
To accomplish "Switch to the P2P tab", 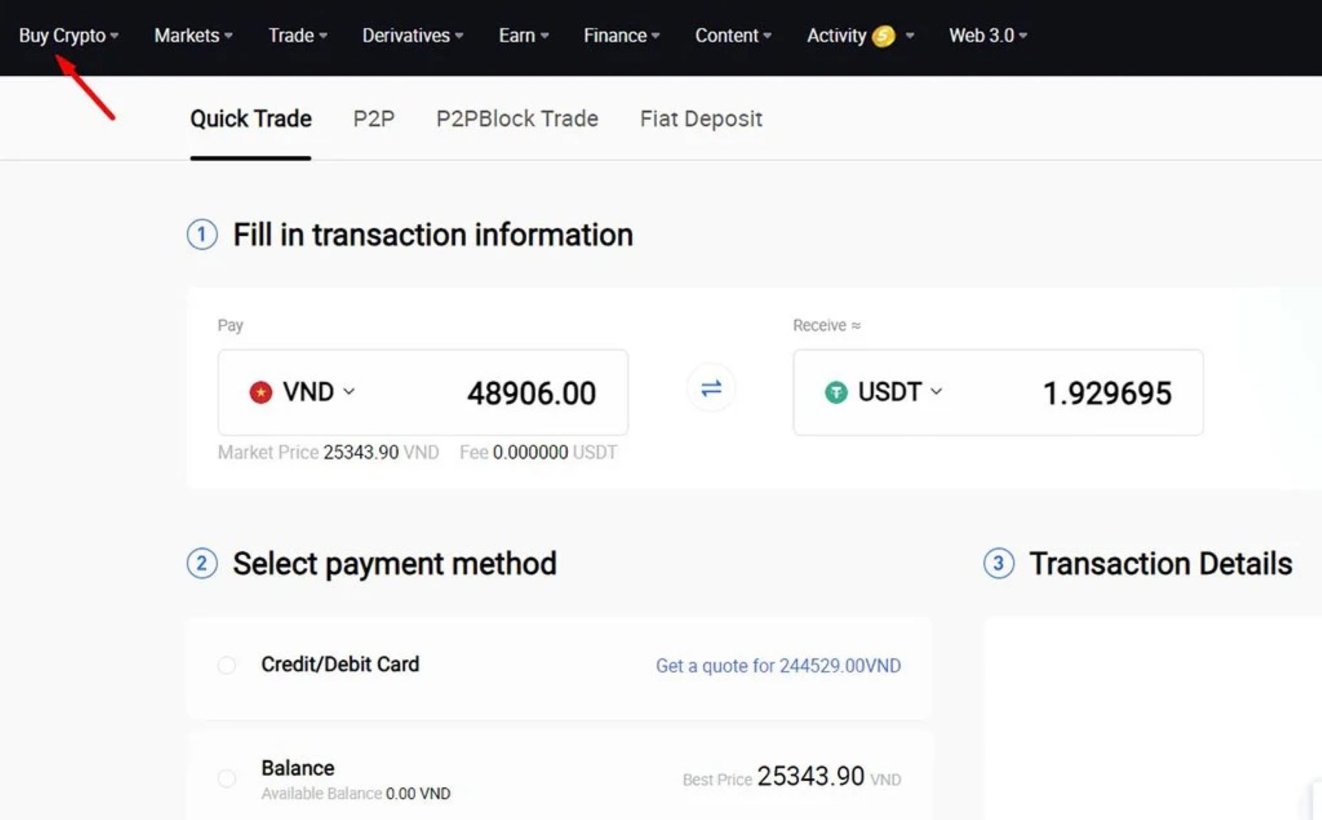I will pyautogui.click(x=373, y=119).
